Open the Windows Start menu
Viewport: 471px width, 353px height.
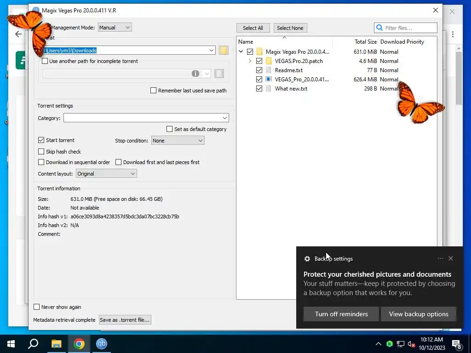tap(11, 344)
